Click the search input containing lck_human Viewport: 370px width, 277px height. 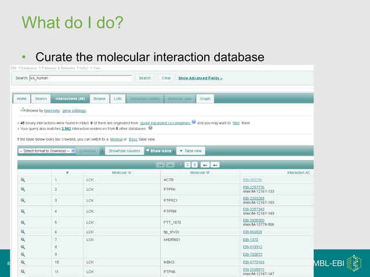[81, 78]
